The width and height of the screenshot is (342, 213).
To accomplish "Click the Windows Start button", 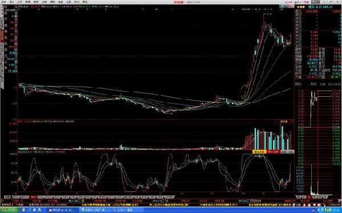I will (x=10, y=210).
